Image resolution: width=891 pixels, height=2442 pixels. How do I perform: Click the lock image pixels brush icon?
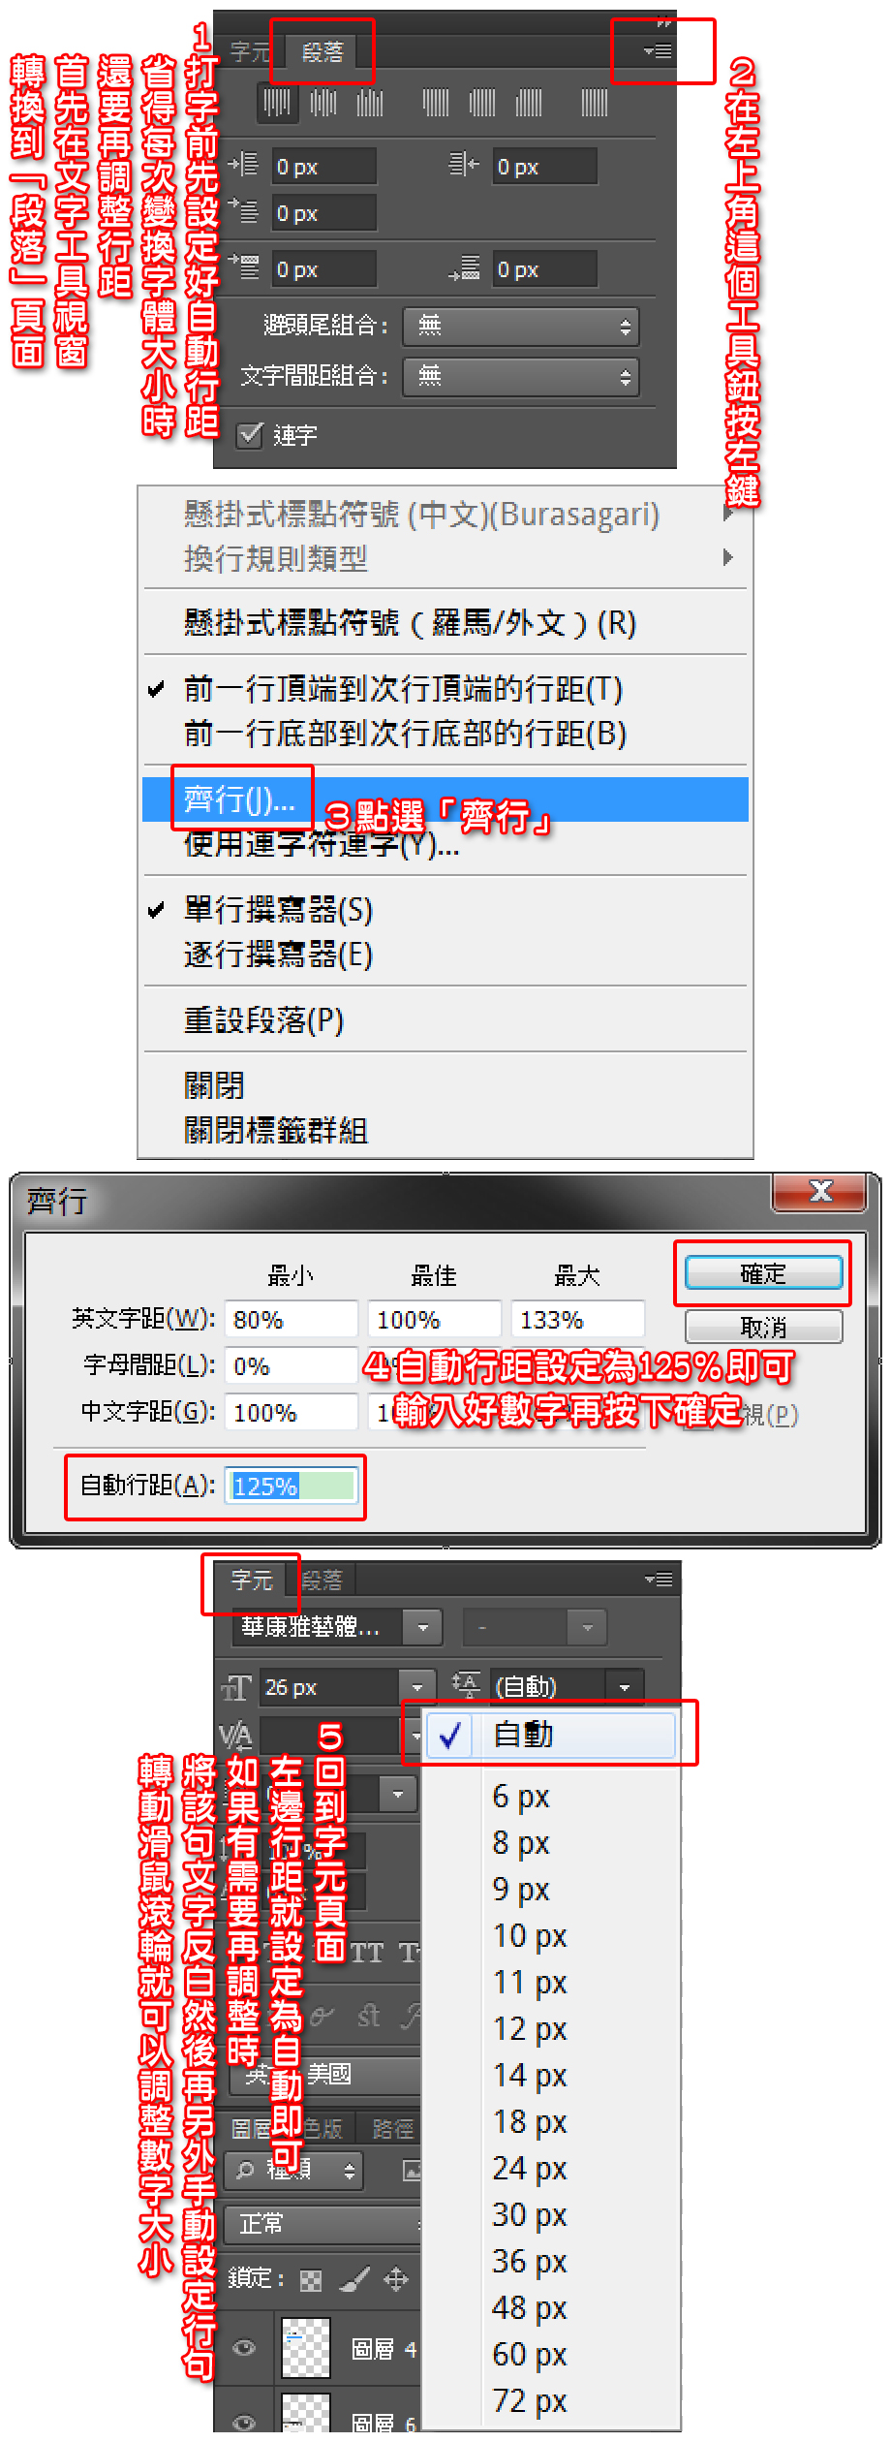(x=354, y=2278)
